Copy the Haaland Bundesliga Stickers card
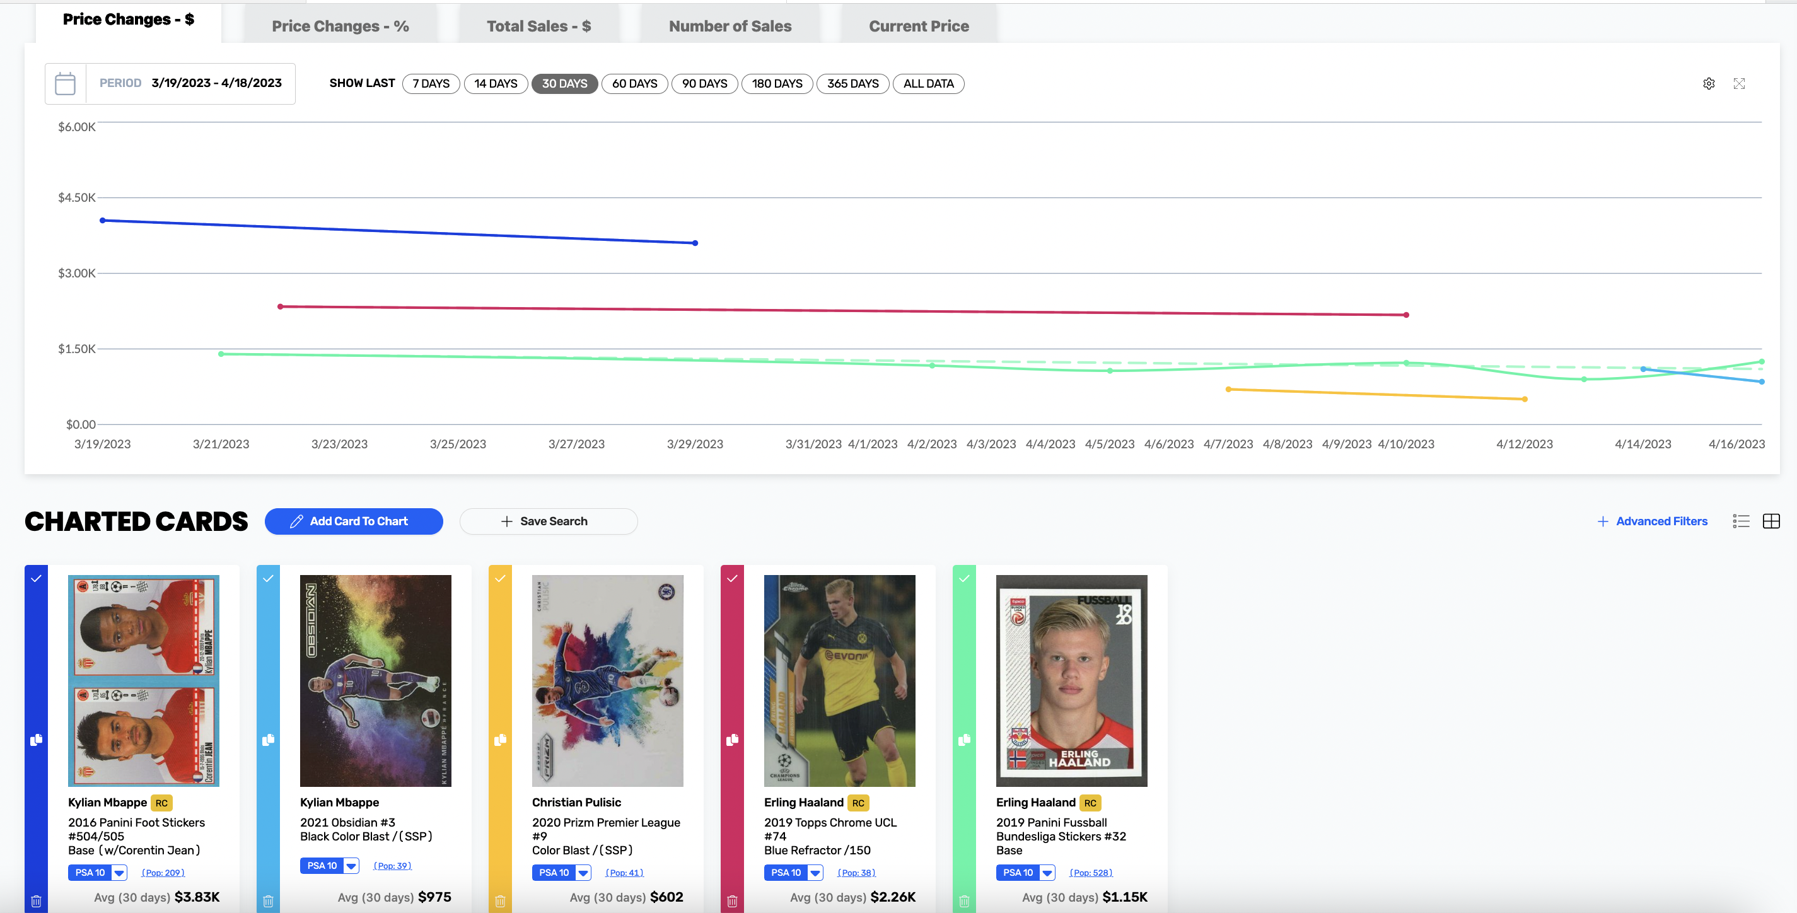This screenshot has height=913, width=1797. click(964, 740)
